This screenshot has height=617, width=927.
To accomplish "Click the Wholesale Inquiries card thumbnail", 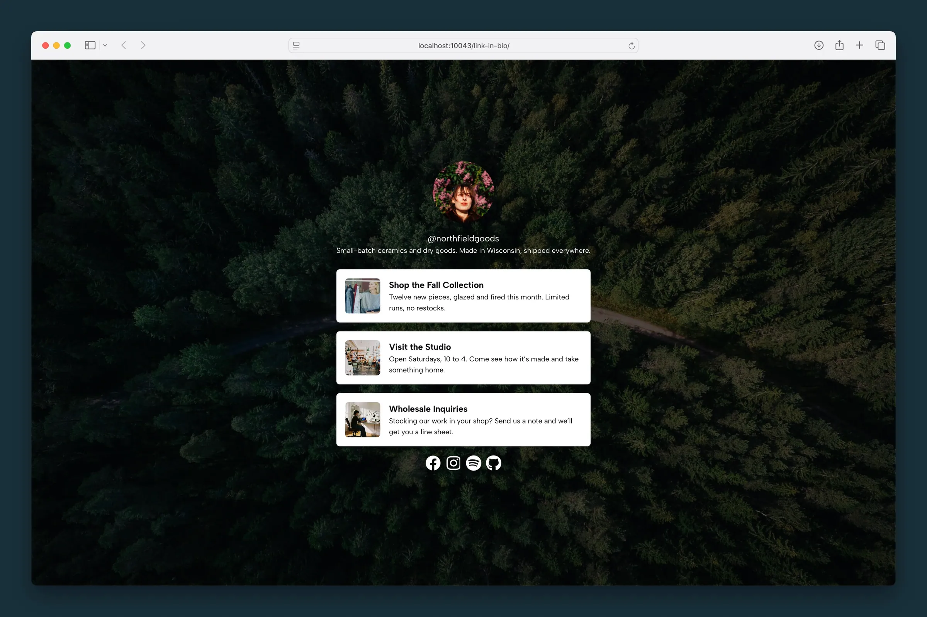I will pyautogui.click(x=363, y=420).
